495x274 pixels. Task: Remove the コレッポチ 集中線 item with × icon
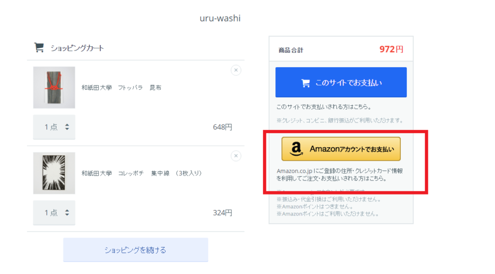[x=236, y=156]
